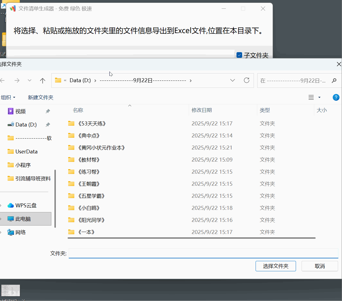
Task: Open help via question mark icon
Action: point(336,97)
